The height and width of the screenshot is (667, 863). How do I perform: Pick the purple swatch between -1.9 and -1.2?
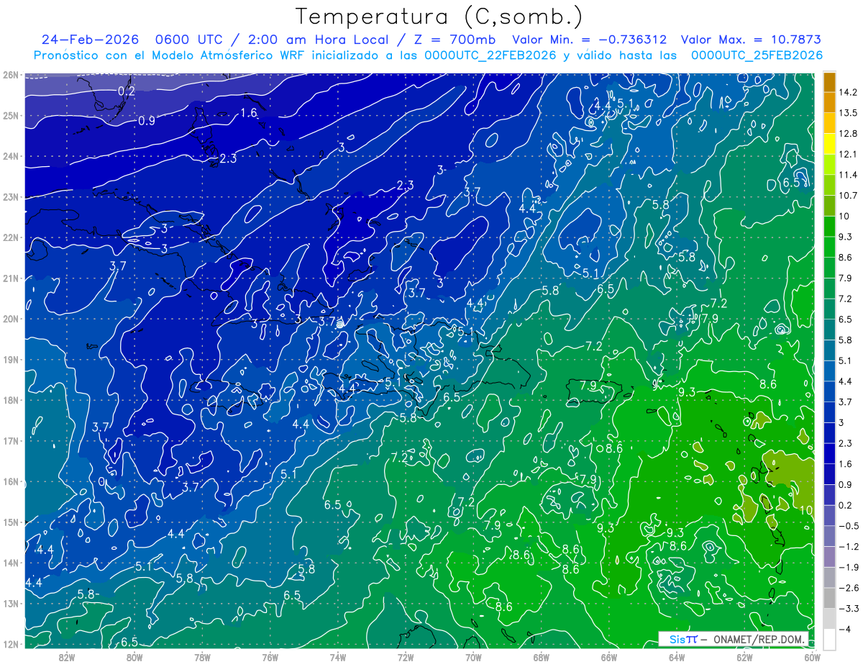point(829,556)
